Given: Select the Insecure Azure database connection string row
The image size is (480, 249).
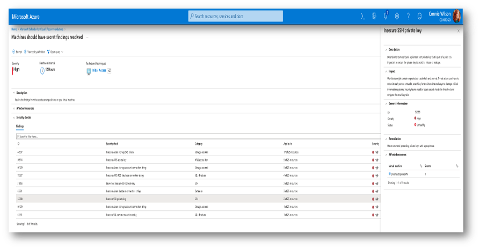Looking at the screenshot, I should pos(198,191).
